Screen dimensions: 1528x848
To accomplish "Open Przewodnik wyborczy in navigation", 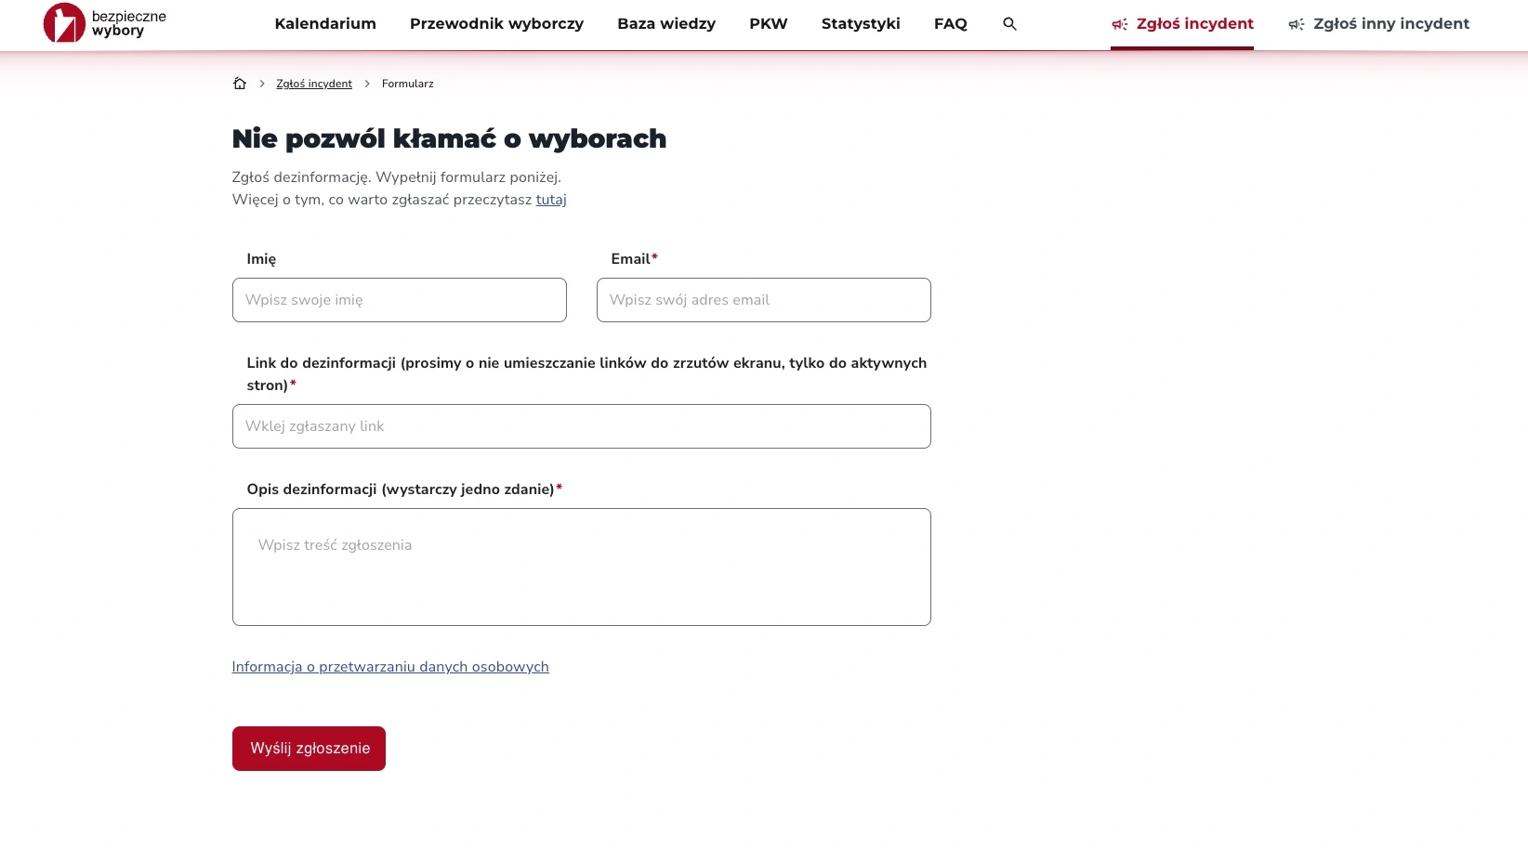I will click(496, 24).
